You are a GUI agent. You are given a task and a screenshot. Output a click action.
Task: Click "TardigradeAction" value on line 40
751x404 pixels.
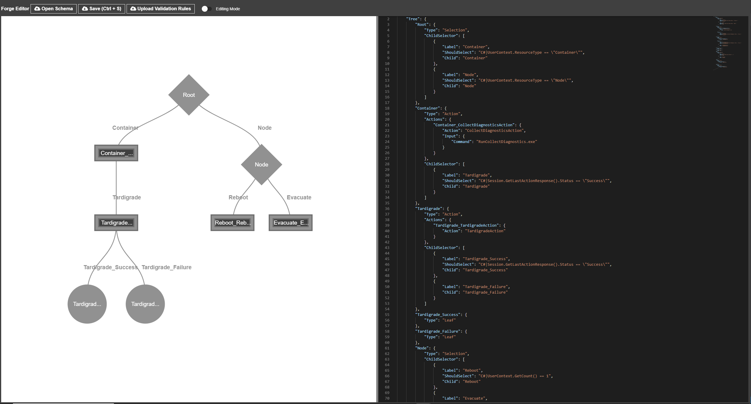(x=485, y=231)
